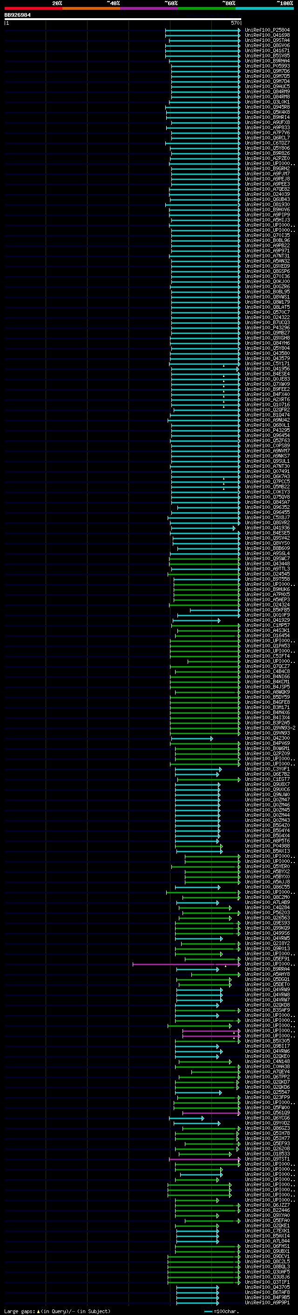
Task: Click the white query bar below BB926984
Action: coord(123,20)
